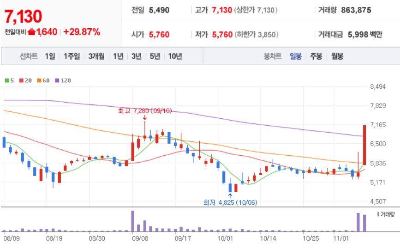Click the 09/17 date axis label
This screenshot has width=400, height=250.
pyautogui.click(x=183, y=238)
